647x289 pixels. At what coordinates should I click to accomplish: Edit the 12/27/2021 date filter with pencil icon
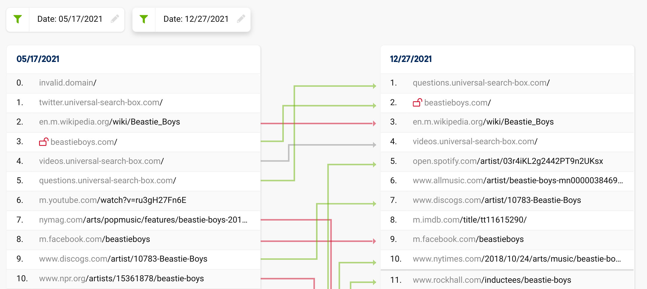tap(241, 19)
